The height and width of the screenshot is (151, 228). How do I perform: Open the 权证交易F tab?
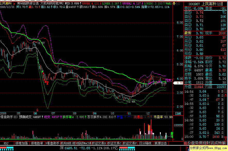coord(130,143)
